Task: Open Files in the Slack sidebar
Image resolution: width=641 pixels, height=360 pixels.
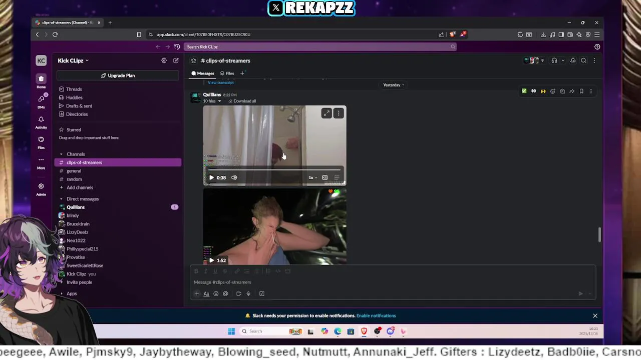Action: click(41, 142)
